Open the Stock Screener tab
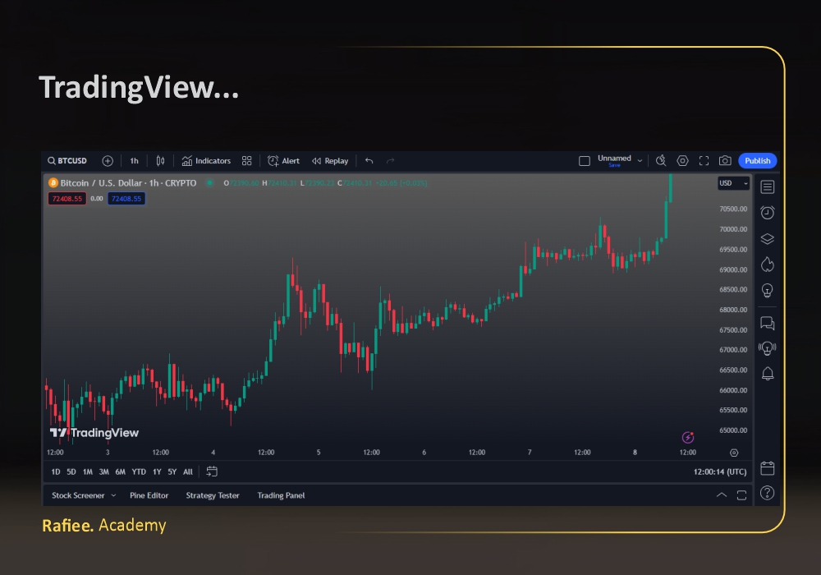This screenshot has height=575, width=821. coord(78,495)
